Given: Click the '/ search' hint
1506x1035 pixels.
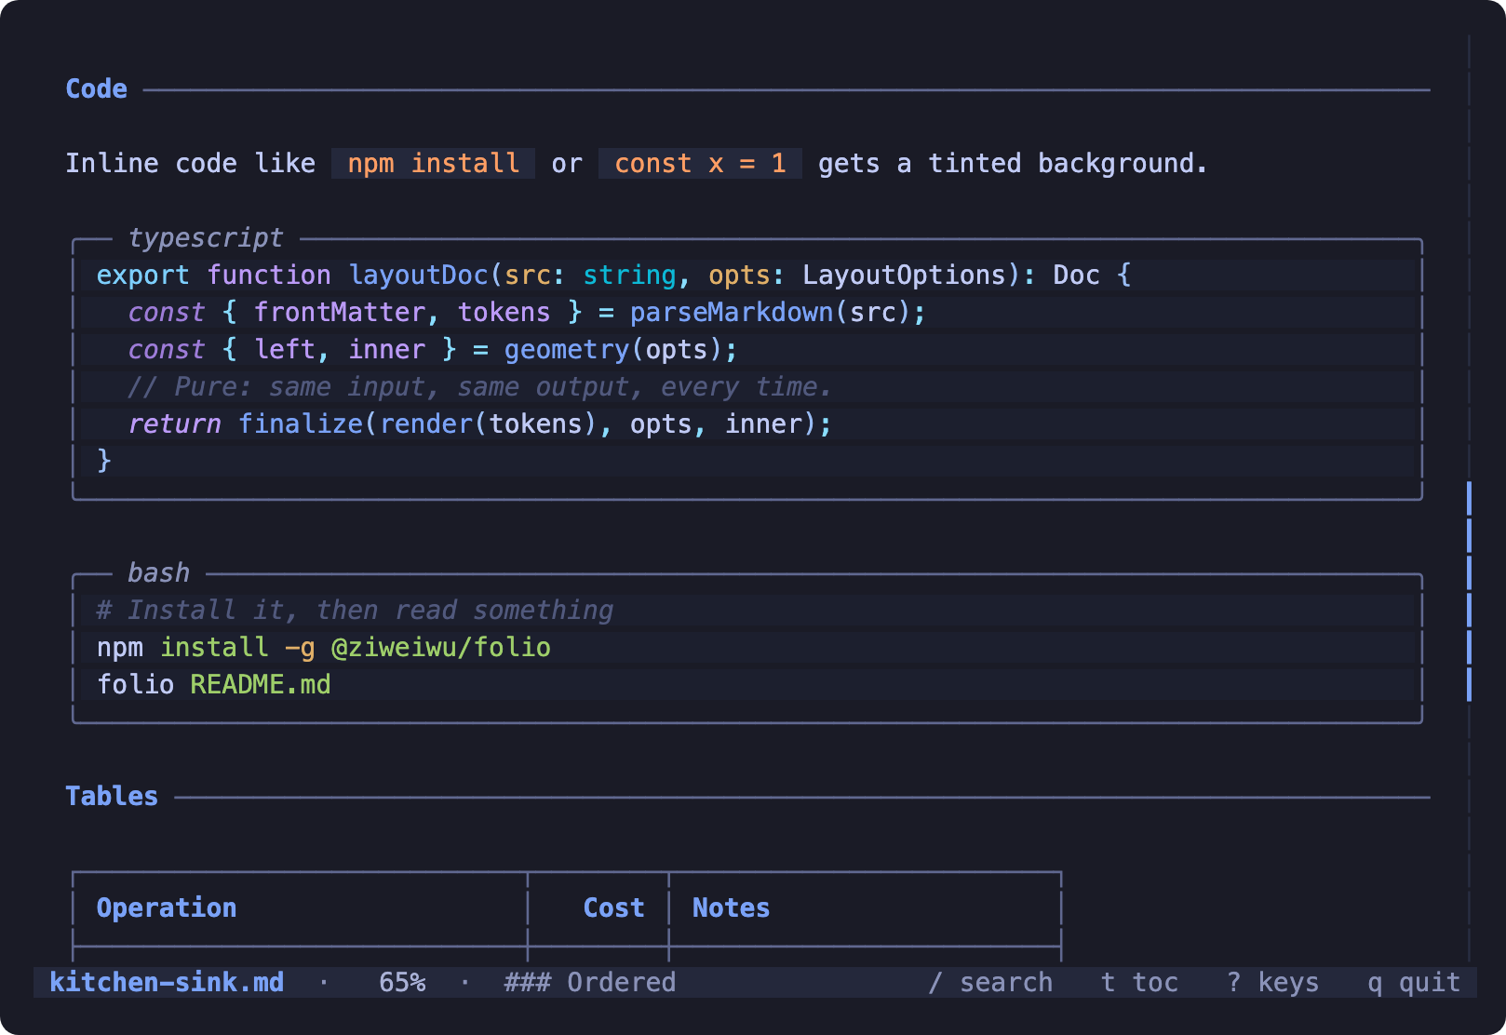Looking at the screenshot, I should pos(990,983).
